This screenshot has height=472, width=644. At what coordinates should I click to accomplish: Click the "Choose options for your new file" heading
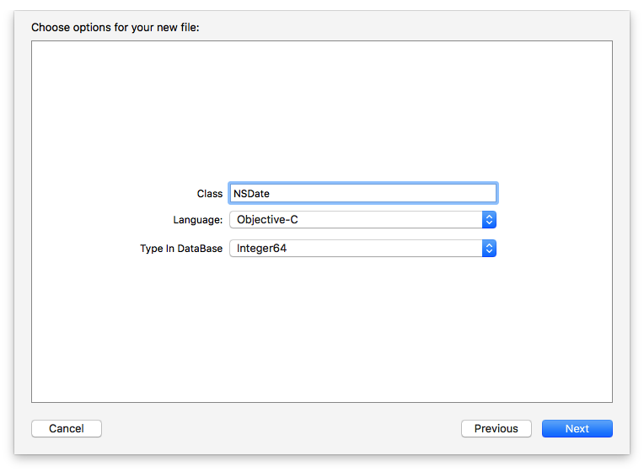[115, 27]
